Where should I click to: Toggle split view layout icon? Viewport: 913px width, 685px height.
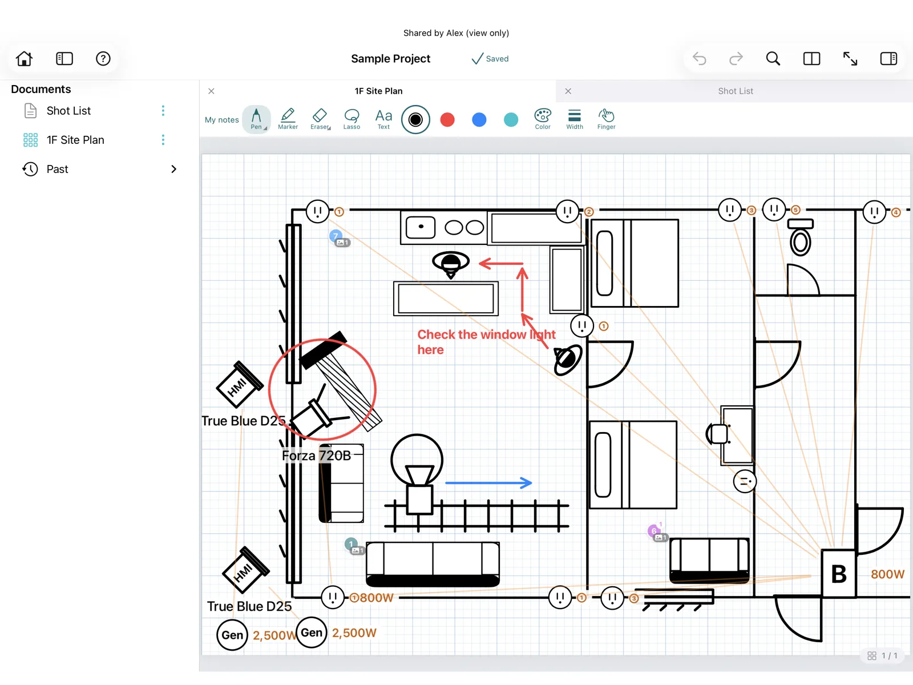(x=811, y=58)
